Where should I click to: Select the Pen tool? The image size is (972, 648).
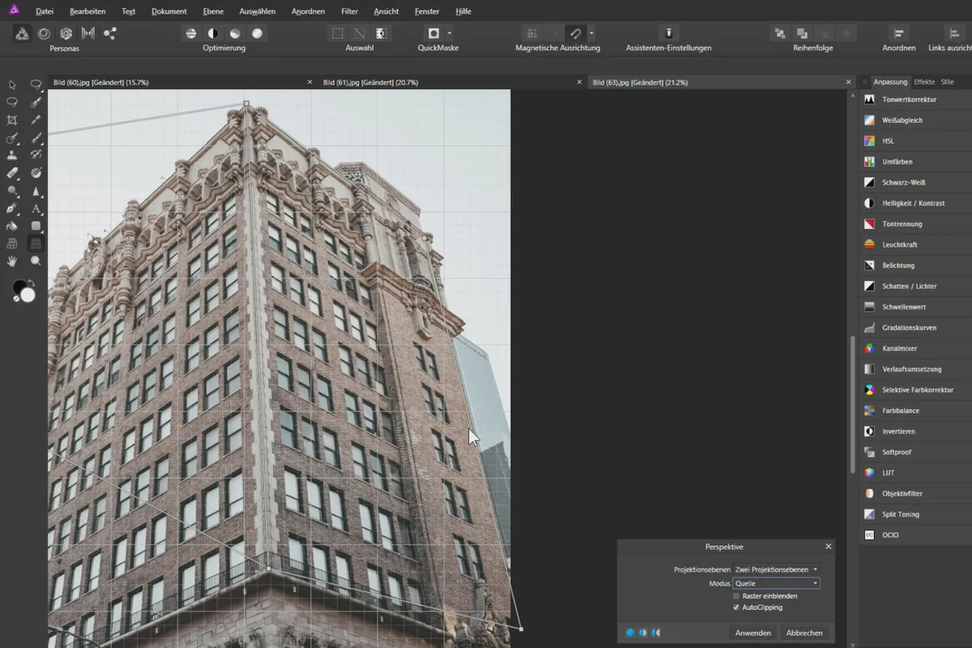click(x=12, y=209)
